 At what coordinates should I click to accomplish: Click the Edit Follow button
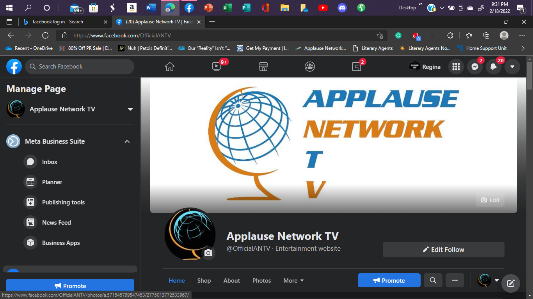[x=444, y=250]
